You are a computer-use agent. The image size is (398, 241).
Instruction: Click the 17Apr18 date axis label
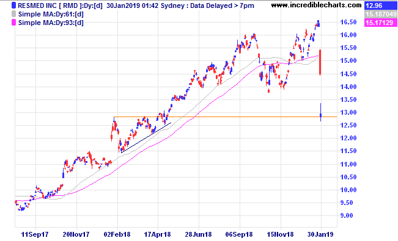pos(157,234)
